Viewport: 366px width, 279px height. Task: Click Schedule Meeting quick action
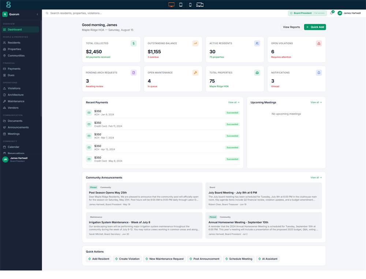tap(239, 259)
